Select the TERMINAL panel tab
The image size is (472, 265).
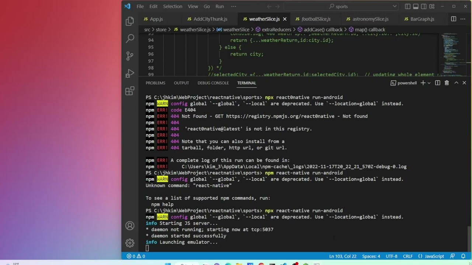pos(247,83)
